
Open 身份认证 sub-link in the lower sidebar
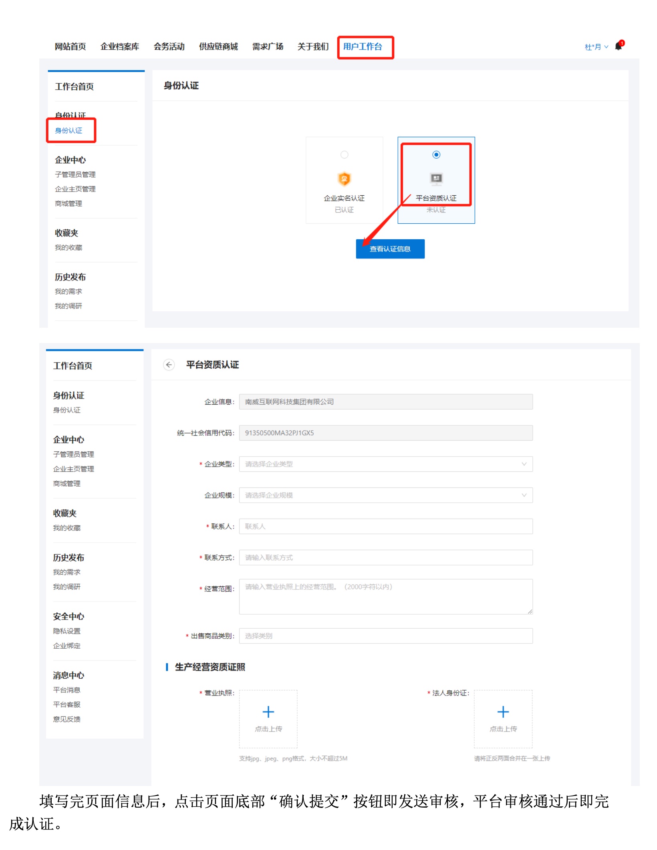click(67, 410)
